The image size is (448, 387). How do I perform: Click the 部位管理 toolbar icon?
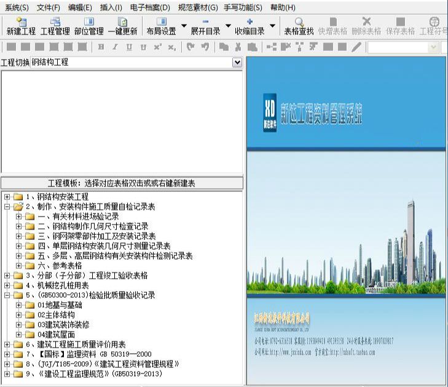tap(88, 26)
